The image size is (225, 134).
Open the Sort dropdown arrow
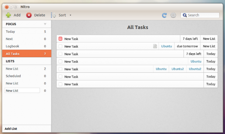click(x=70, y=15)
